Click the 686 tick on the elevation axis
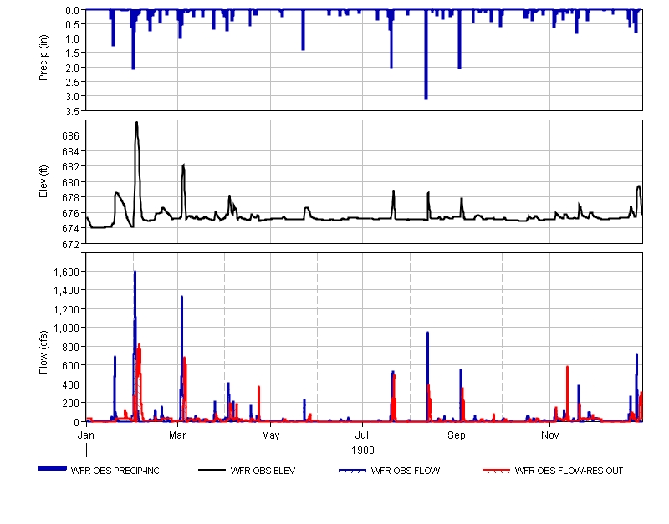The height and width of the screenshot is (524, 669). pyautogui.click(x=72, y=136)
